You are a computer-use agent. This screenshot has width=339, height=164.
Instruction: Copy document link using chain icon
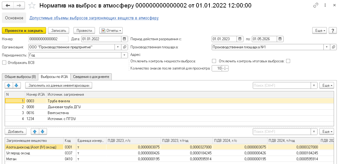[316, 6]
